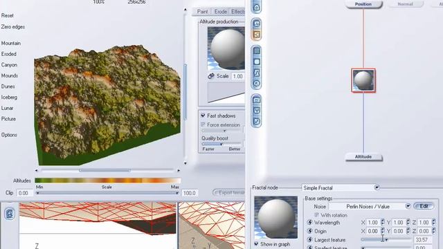Click the white rounded square icon in vertical toolbar
443x249 pixels.
(257, 62)
